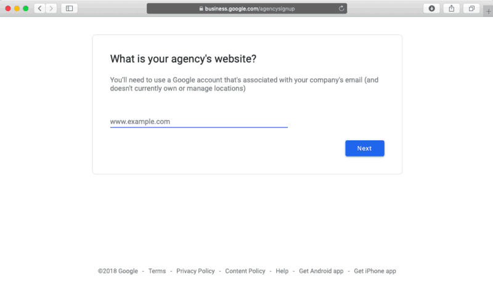Enter full screen with the green button
Screen dimensions: 493x282
click(26, 9)
